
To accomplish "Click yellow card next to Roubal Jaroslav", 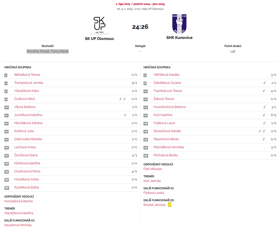I will (170, 205).
